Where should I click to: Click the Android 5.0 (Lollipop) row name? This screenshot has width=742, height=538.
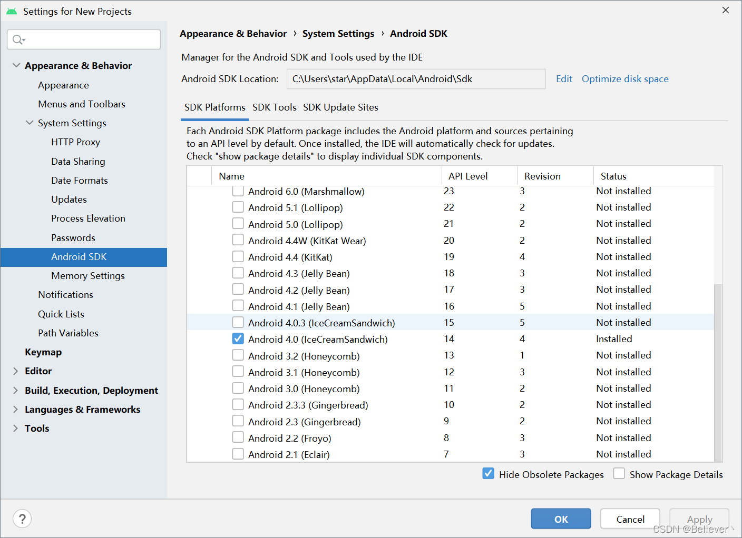click(x=296, y=224)
